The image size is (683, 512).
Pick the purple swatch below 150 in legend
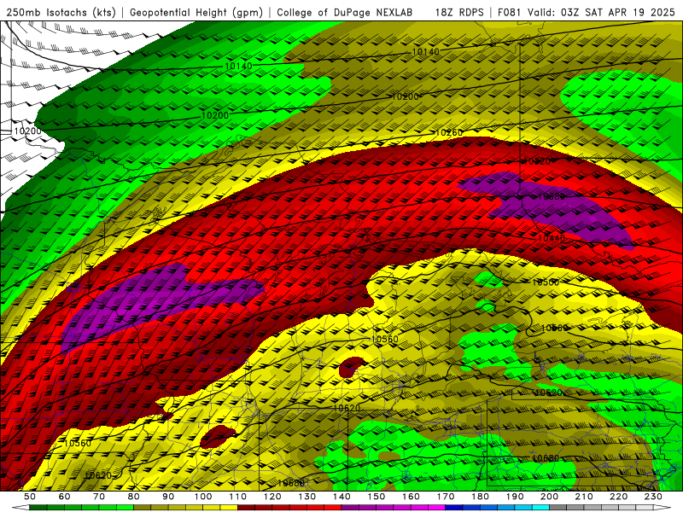click(385, 507)
